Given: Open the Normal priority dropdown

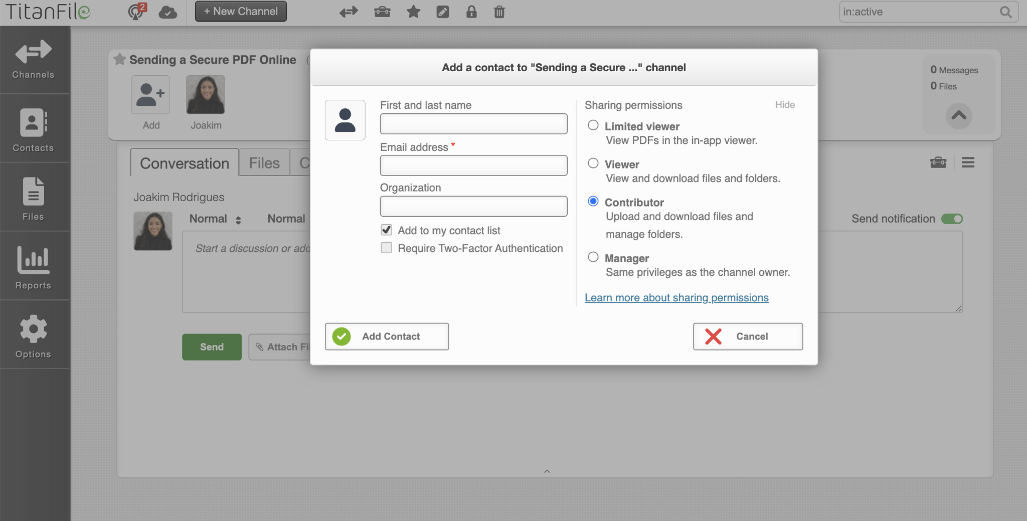Looking at the screenshot, I should pyautogui.click(x=215, y=219).
